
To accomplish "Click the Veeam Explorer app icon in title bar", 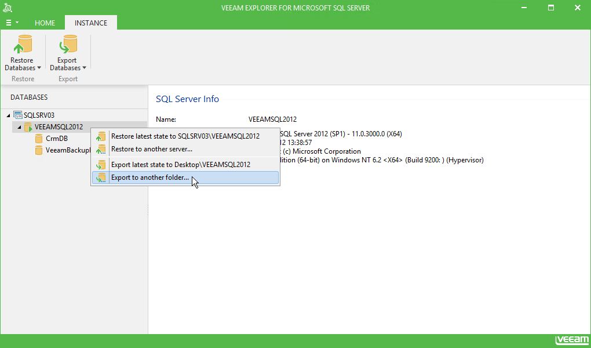I will click(x=8, y=8).
